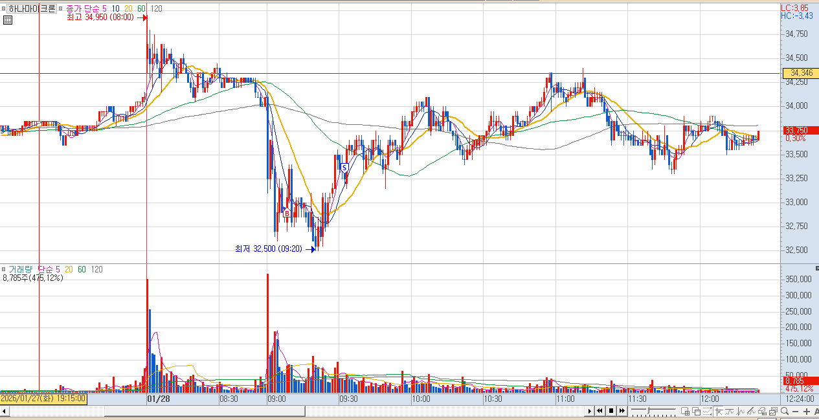Rewind chart replay
Viewport: 819px width, 420px height.
click(x=600, y=411)
